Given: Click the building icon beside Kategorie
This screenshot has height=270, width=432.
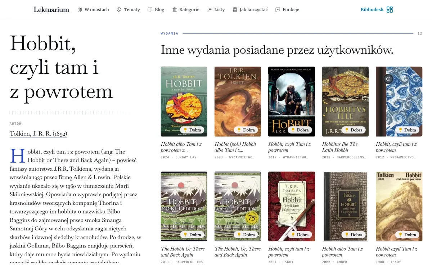Looking at the screenshot, I should click(x=175, y=10).
